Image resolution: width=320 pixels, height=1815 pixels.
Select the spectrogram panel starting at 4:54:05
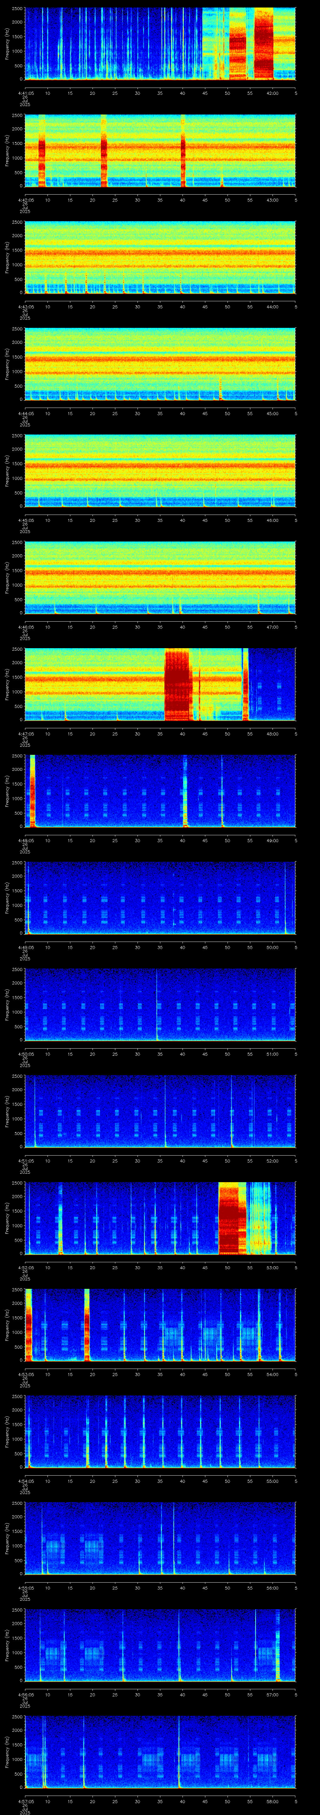click(x=160, y=1432)
